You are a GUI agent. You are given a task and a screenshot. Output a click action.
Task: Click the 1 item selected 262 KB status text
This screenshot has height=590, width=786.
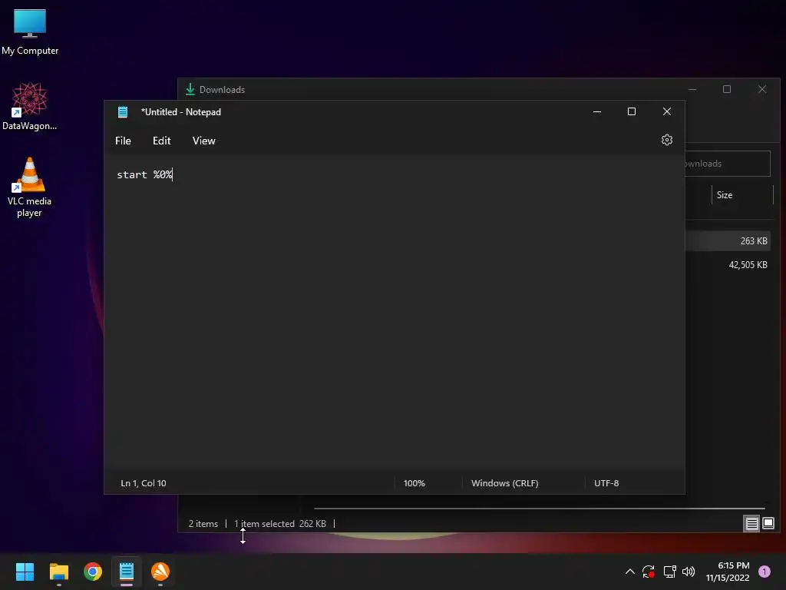pyautogui.click(x=280, y=524)
